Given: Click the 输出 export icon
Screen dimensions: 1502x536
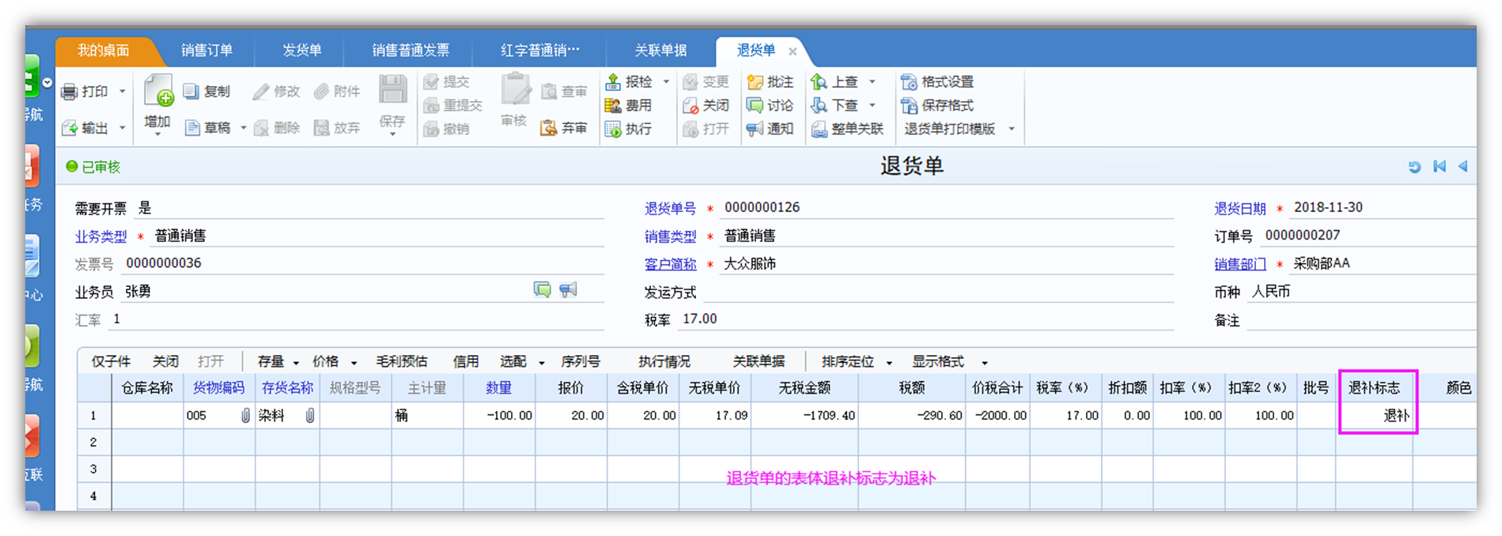Looking at the screenshot, I should click(70, 128).
